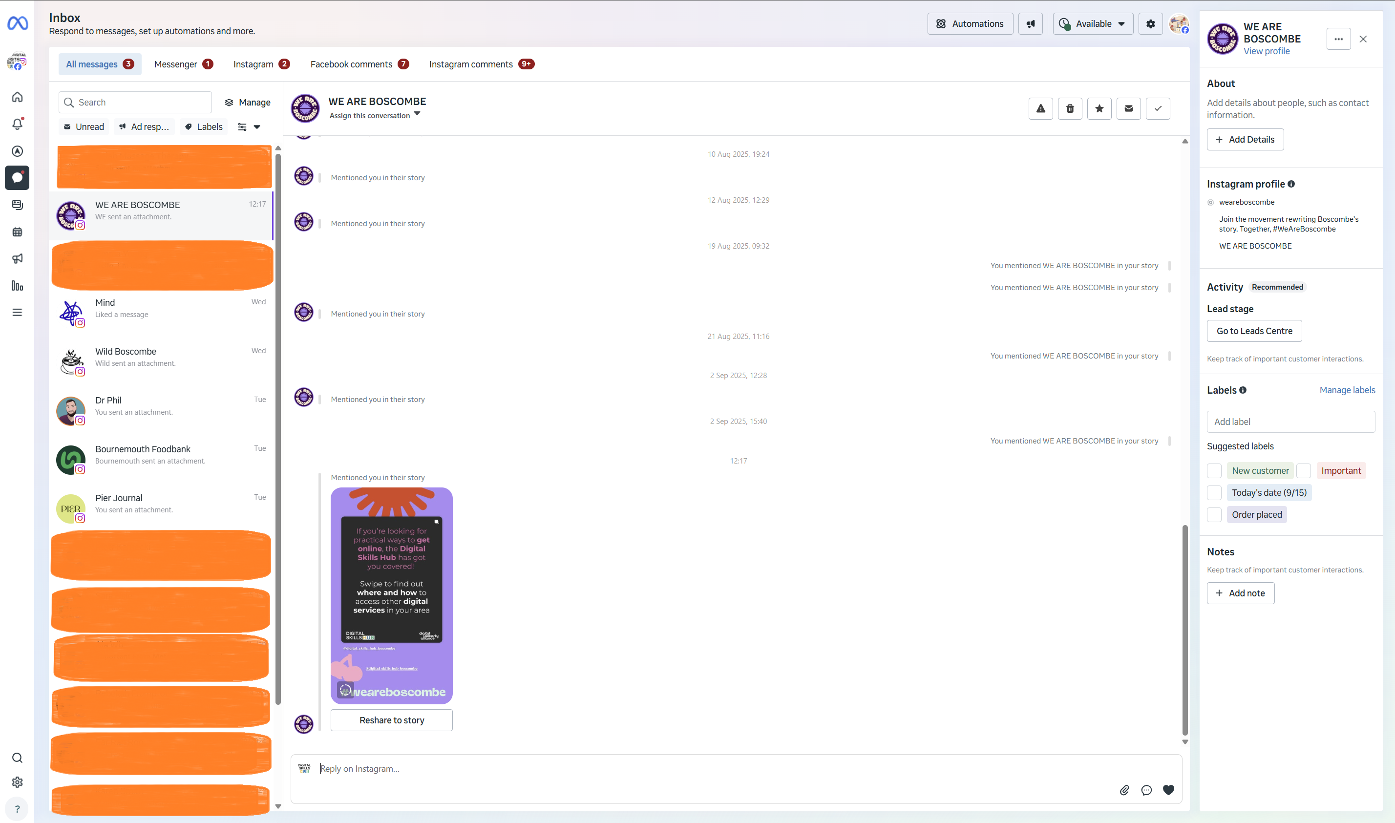Switch business account via sidebar page avatar
The image size is (1395, 823).
tap(17, 62)
